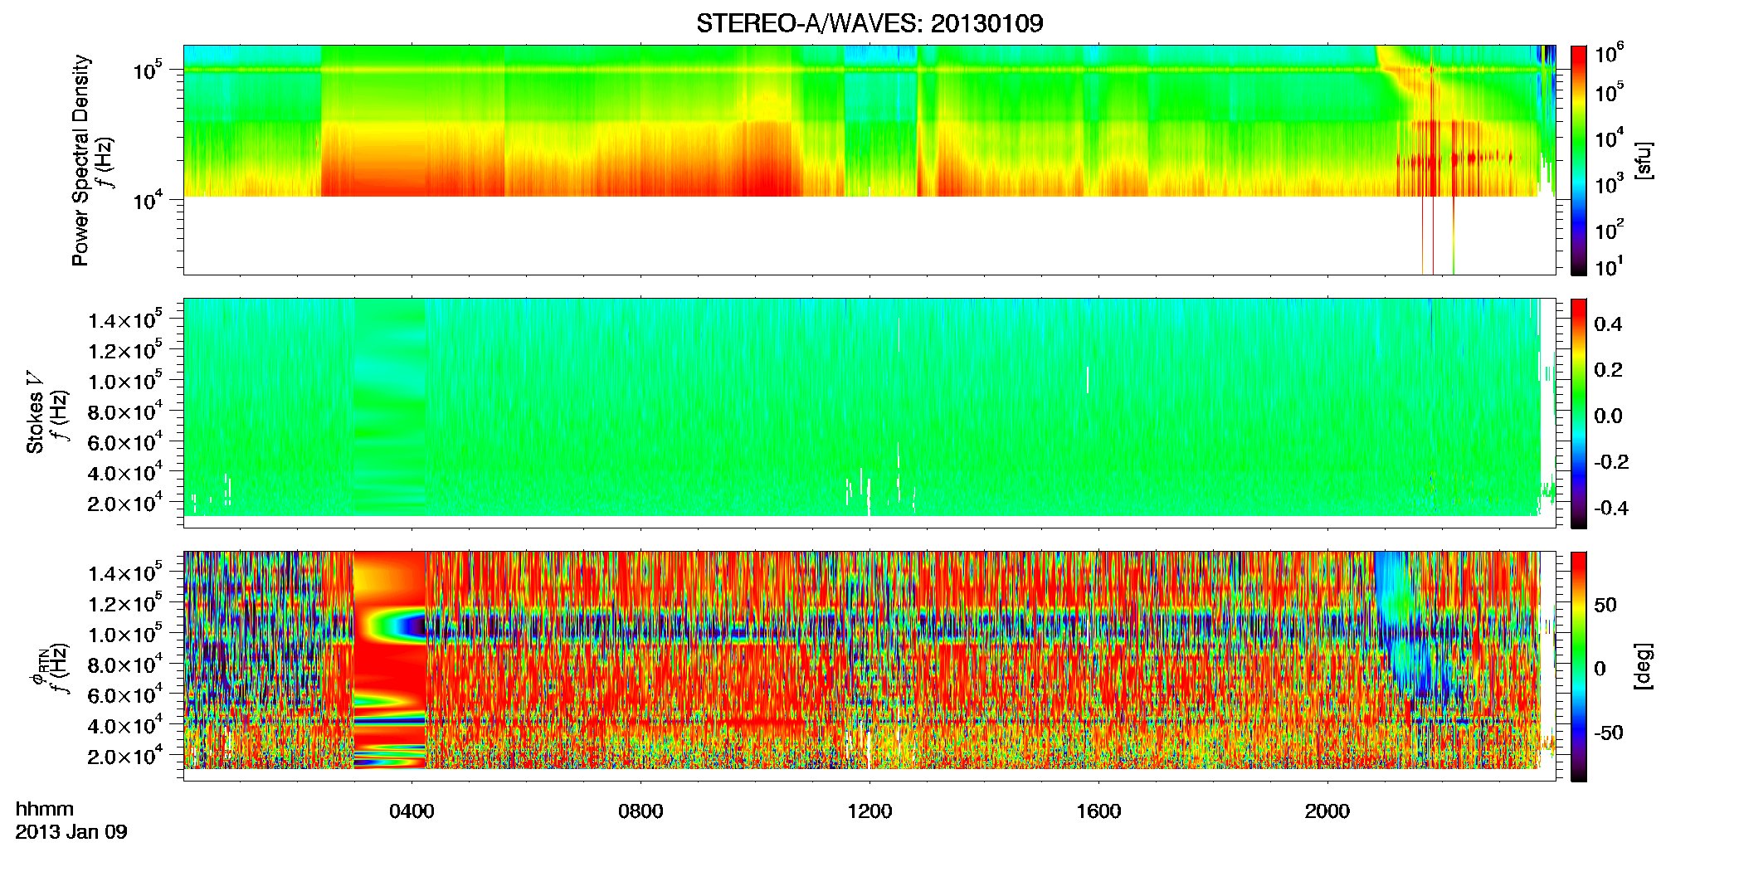Image resolution: width=1739 pixels, height=896 pixels.
Task: Click the 0400 time tick label
Action: 412,811
